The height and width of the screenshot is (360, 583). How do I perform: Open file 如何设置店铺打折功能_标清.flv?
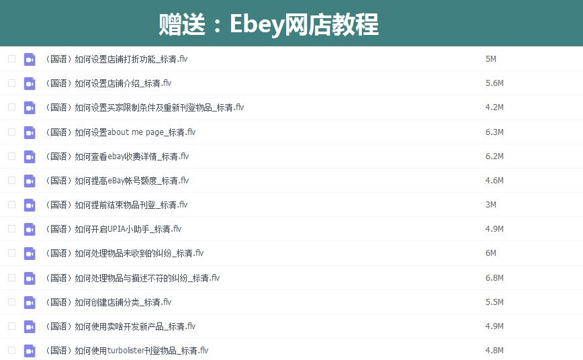click(116, 59)
